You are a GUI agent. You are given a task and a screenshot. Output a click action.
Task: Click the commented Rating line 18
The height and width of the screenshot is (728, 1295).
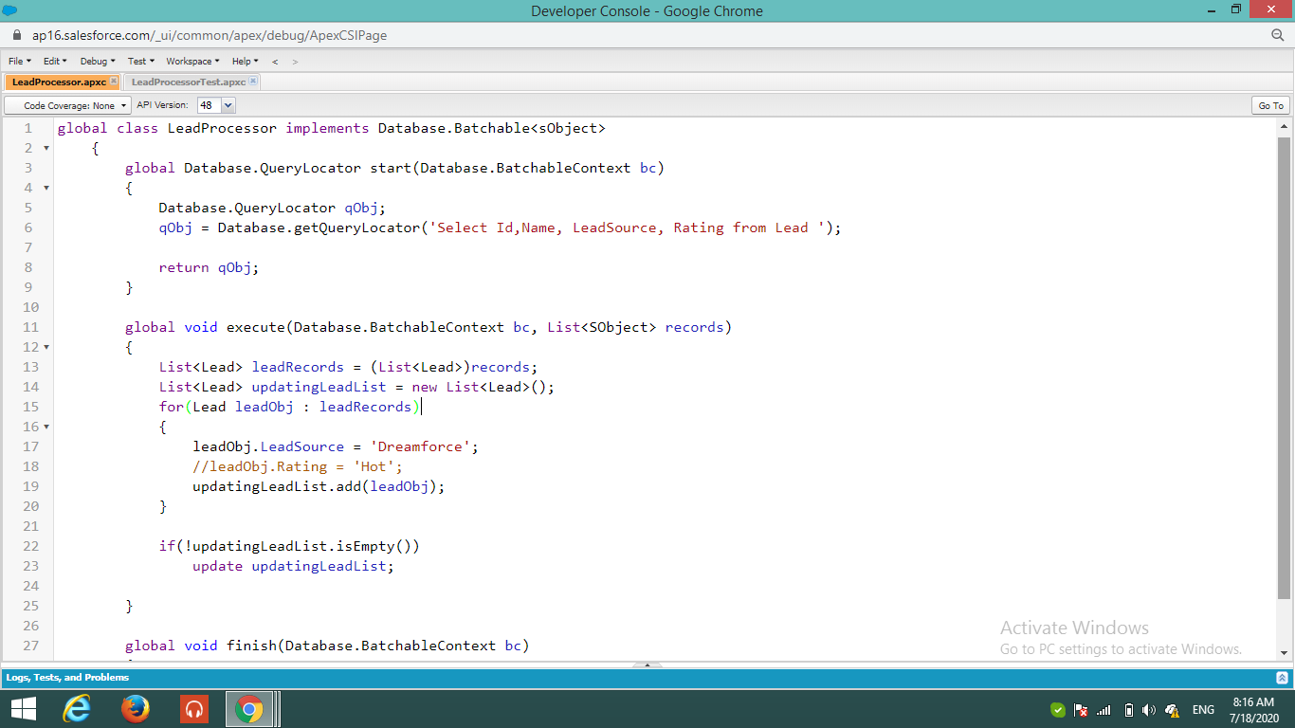(298, 466)
